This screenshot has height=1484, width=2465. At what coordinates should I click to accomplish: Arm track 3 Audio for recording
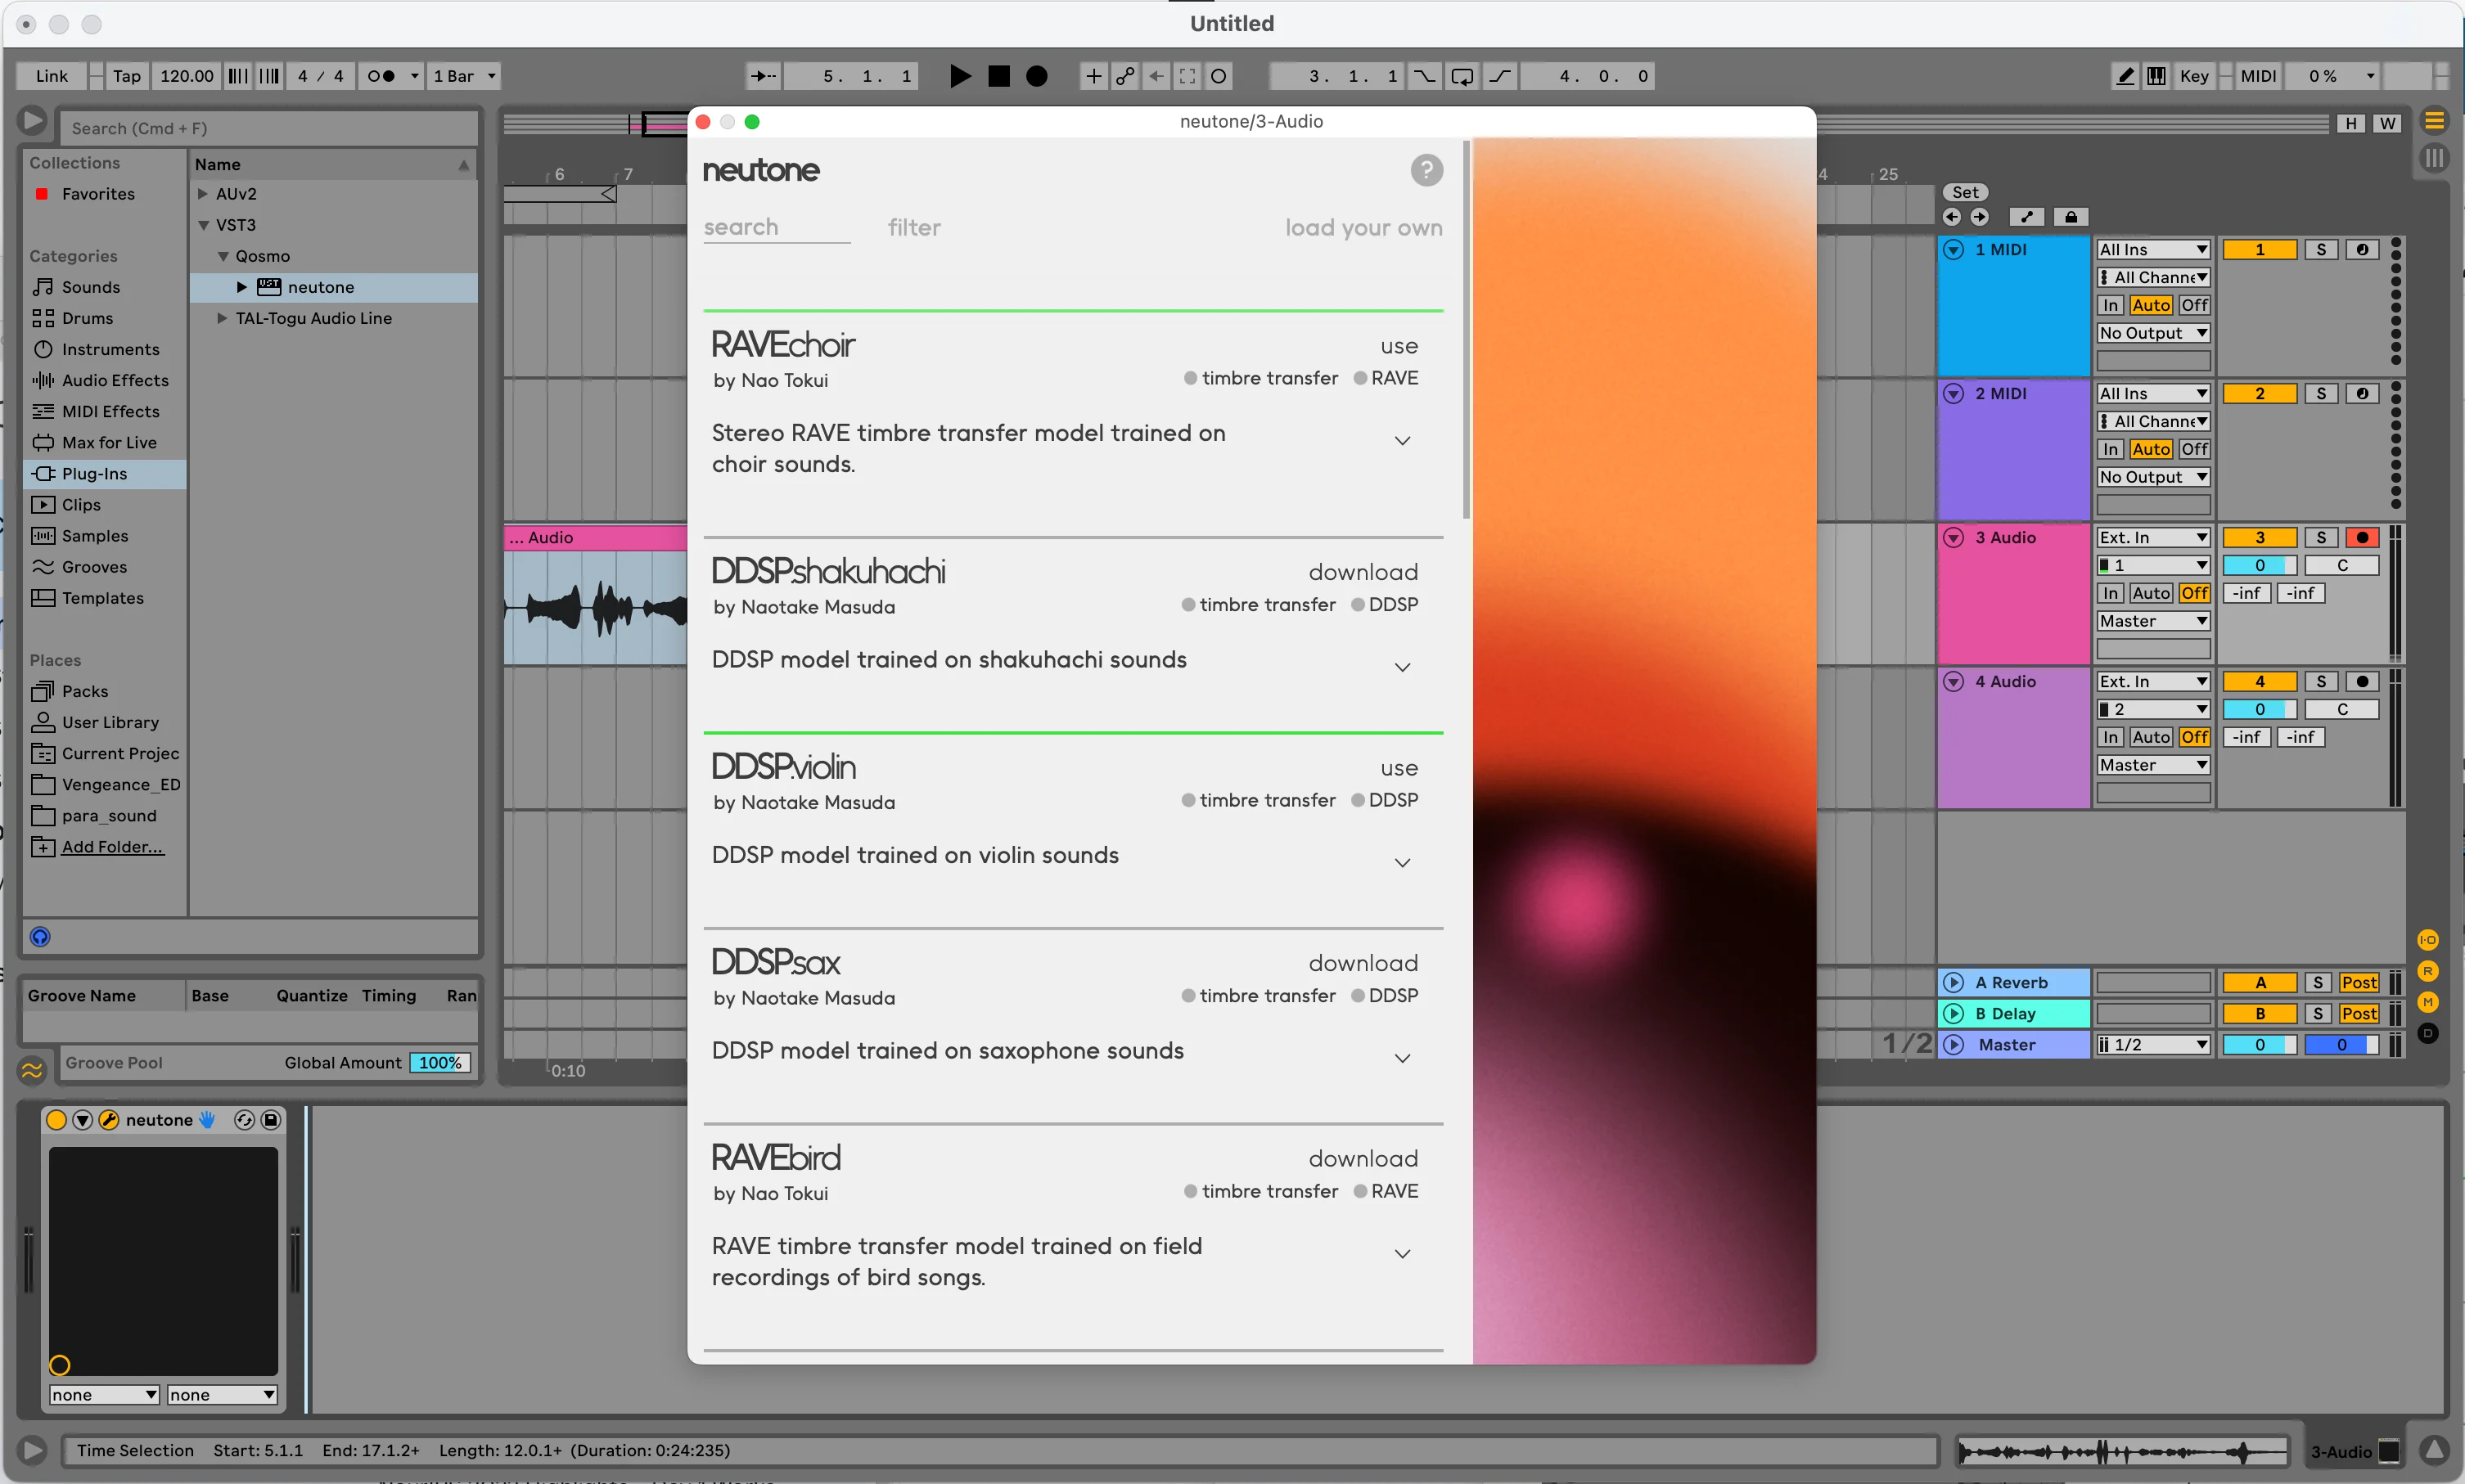[2361, 538]
